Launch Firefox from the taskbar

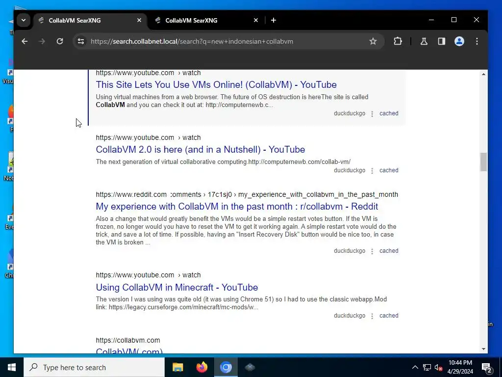201,367
